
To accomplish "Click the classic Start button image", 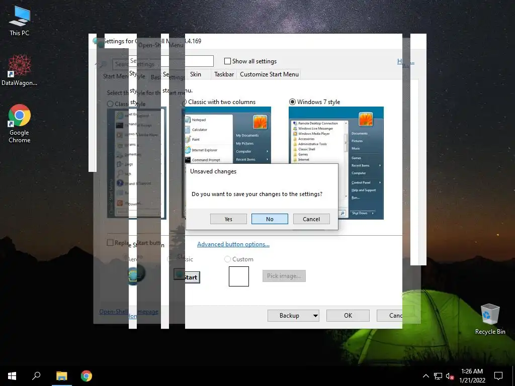I will [x=187, y=277].
